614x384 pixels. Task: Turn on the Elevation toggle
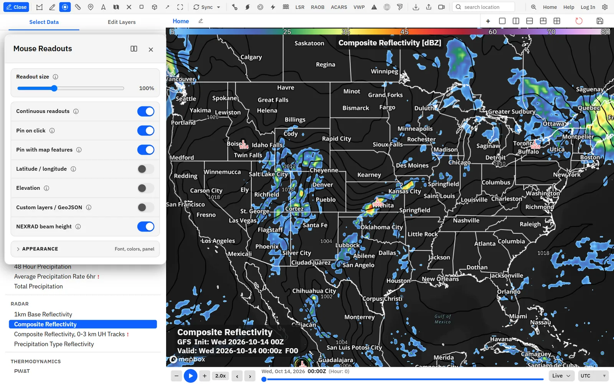coord(146,188)
